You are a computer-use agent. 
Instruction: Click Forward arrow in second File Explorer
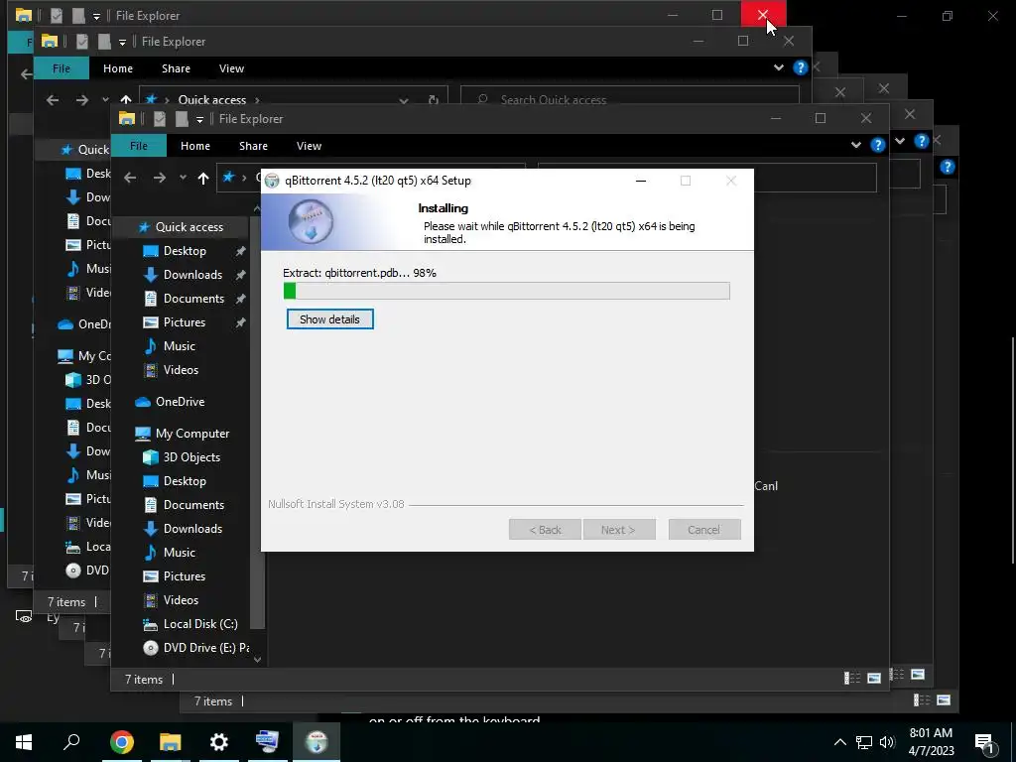81,100
